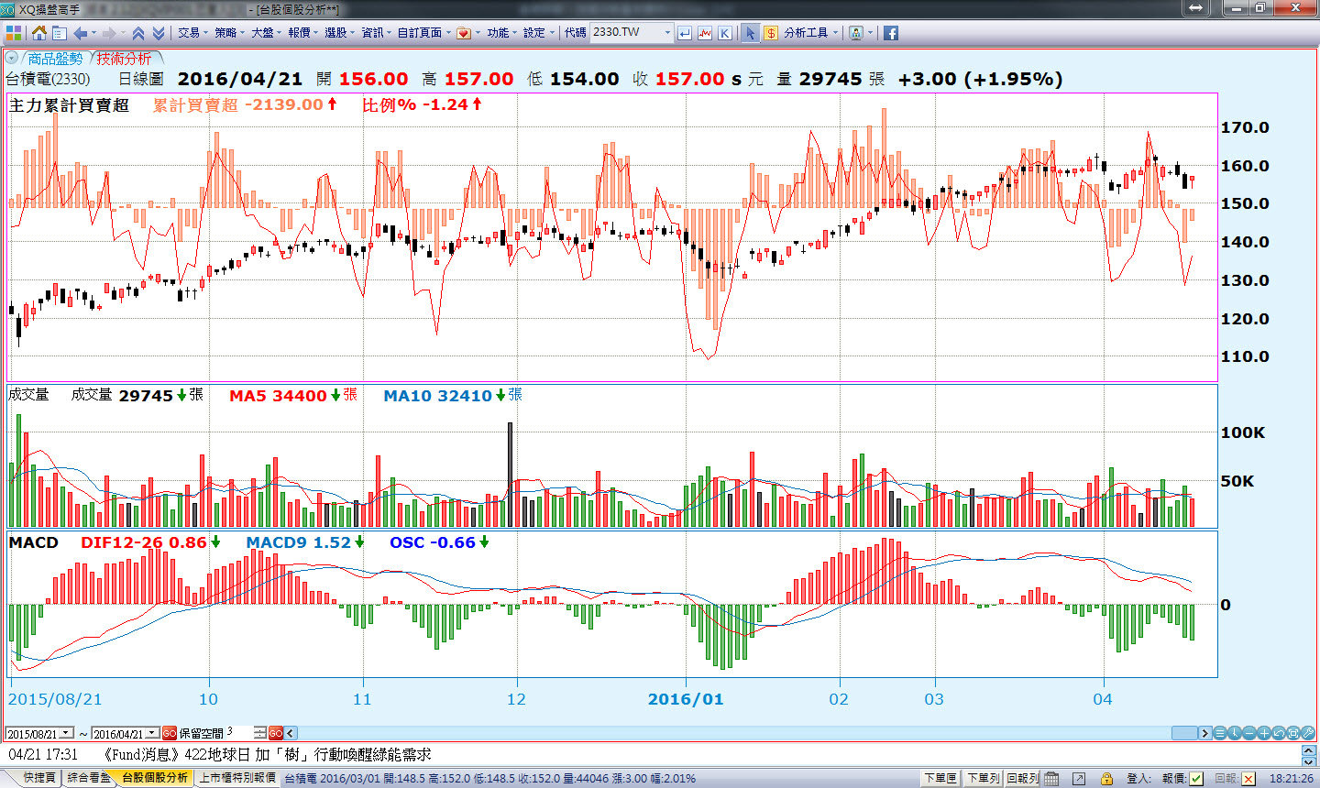Open the page list icon beside home
The image size is (1320, 788).
coord(60,33)
